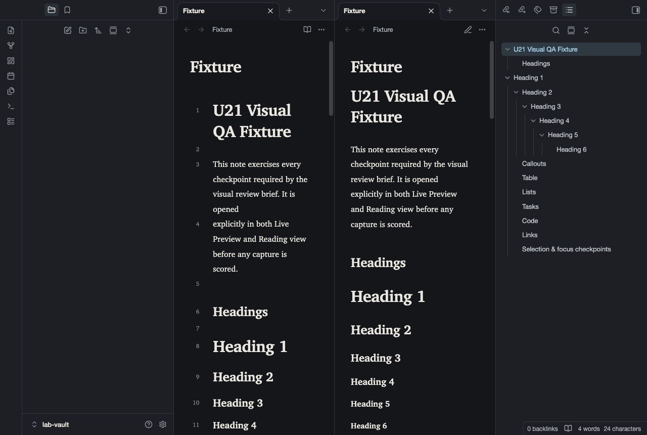Image resolution: width=647 pixels, height=435 pixels.
Task: Click the left pane vertical scrollbar
Action: click(x=331, y=78)
